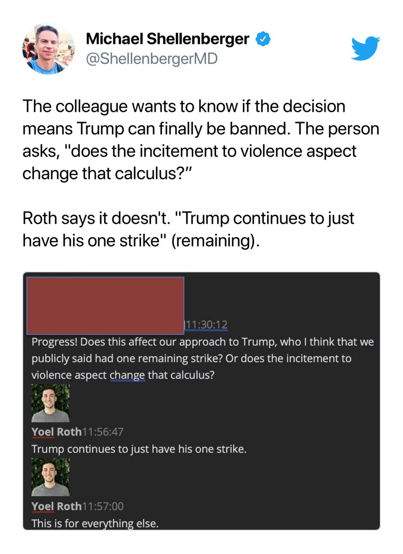Open Michael Shellenberger's profile picture
The width and height of the screenshot is (403, 554).
tap(49, 49)
